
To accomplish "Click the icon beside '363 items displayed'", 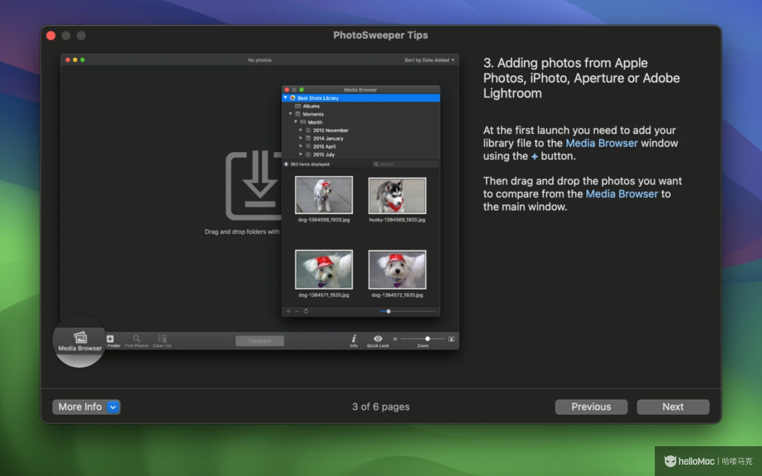I will 286,164.
